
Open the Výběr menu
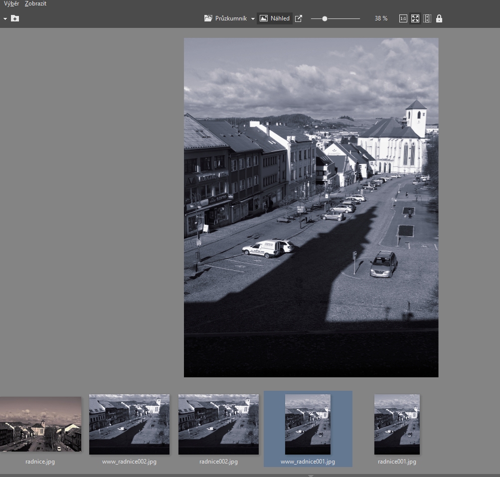pos(11,4)
